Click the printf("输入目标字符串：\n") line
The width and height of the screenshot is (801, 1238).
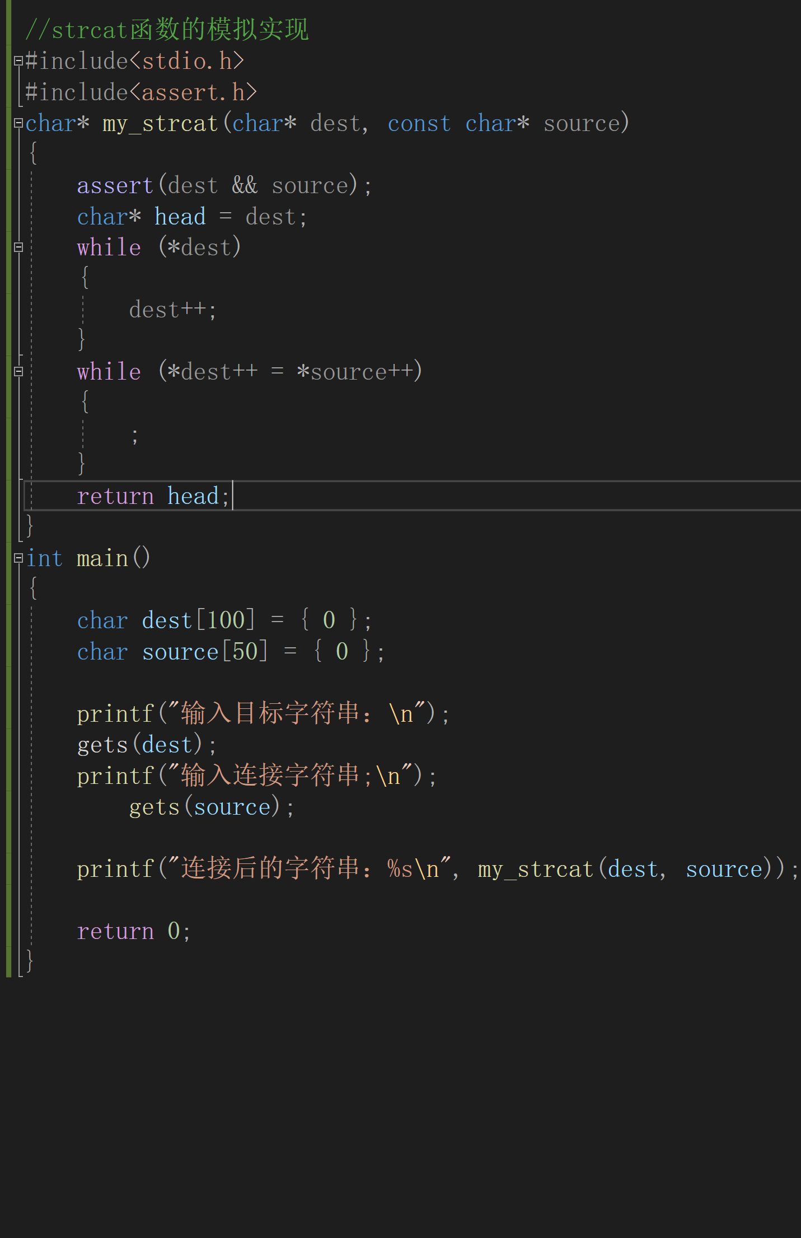point(263,713)
